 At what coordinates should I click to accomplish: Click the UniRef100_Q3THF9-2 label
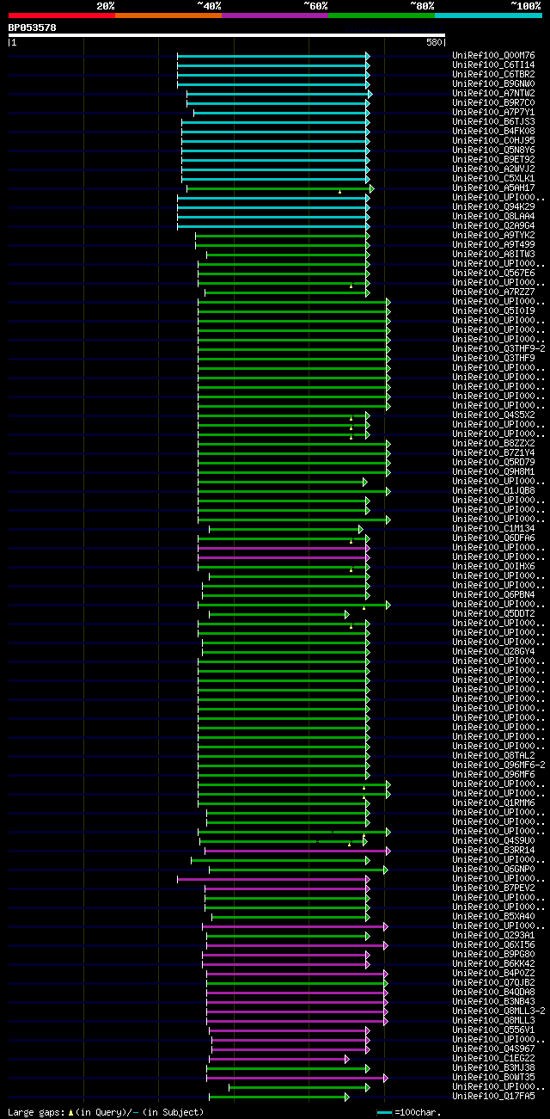tap(498, 349)
